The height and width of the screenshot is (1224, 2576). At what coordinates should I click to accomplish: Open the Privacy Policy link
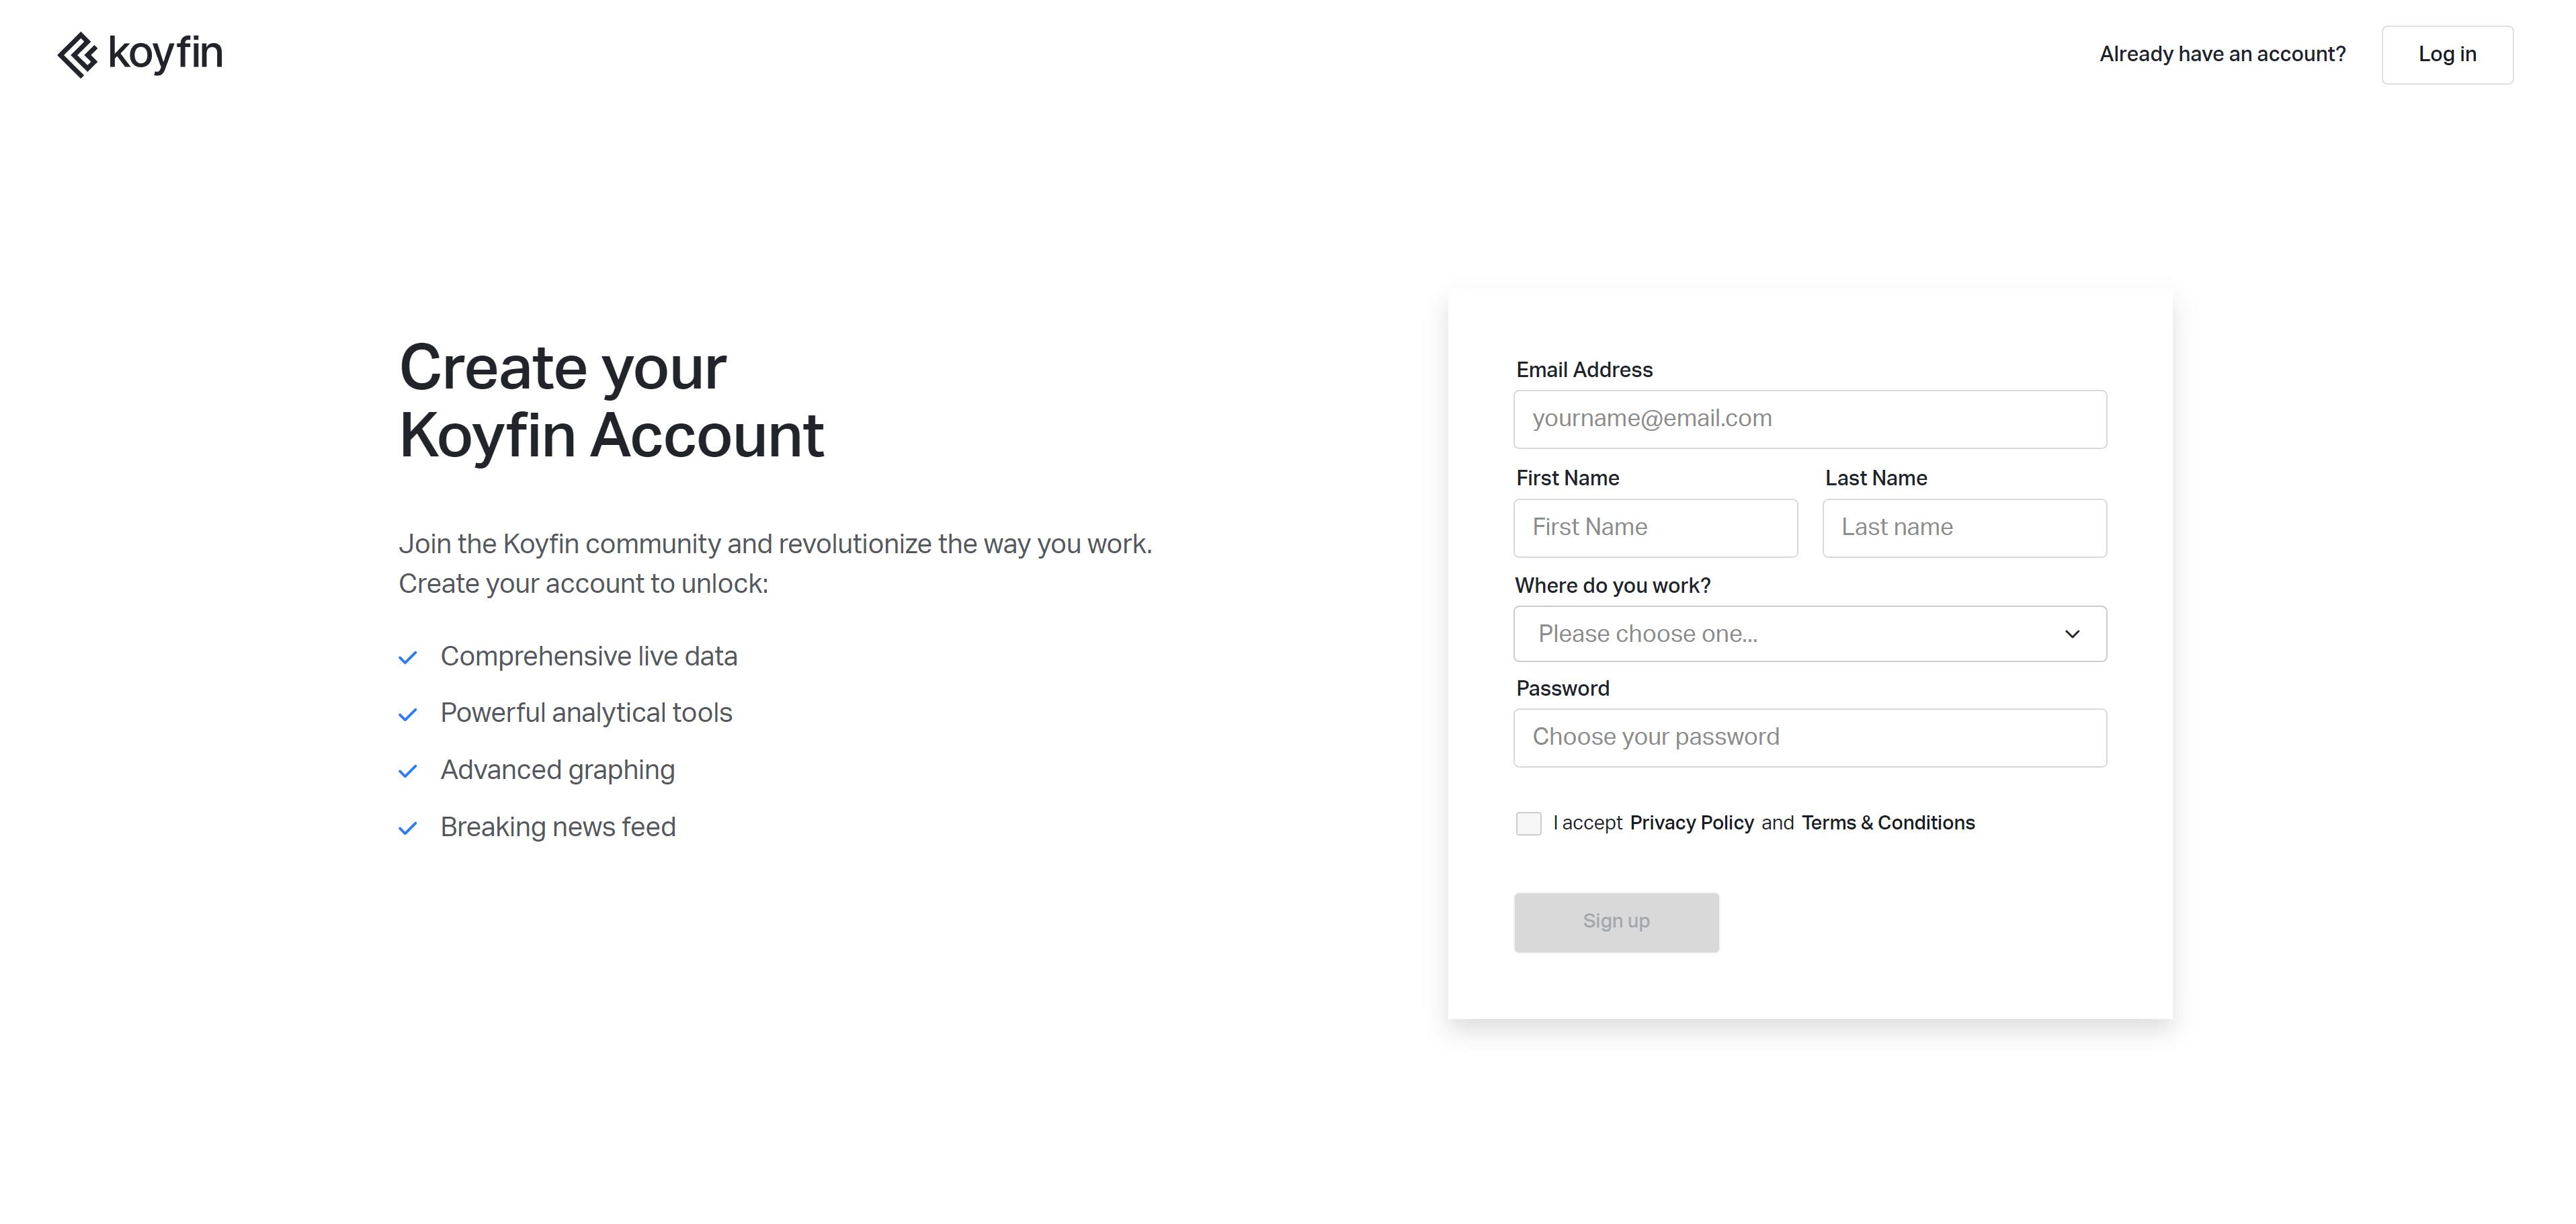pyautogui.click(x=1692, y=823)
